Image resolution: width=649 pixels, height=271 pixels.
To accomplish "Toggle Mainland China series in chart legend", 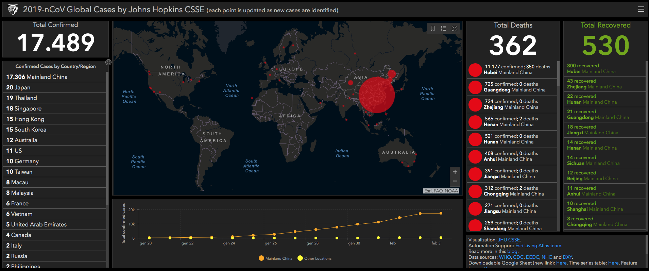I will 275,258.
